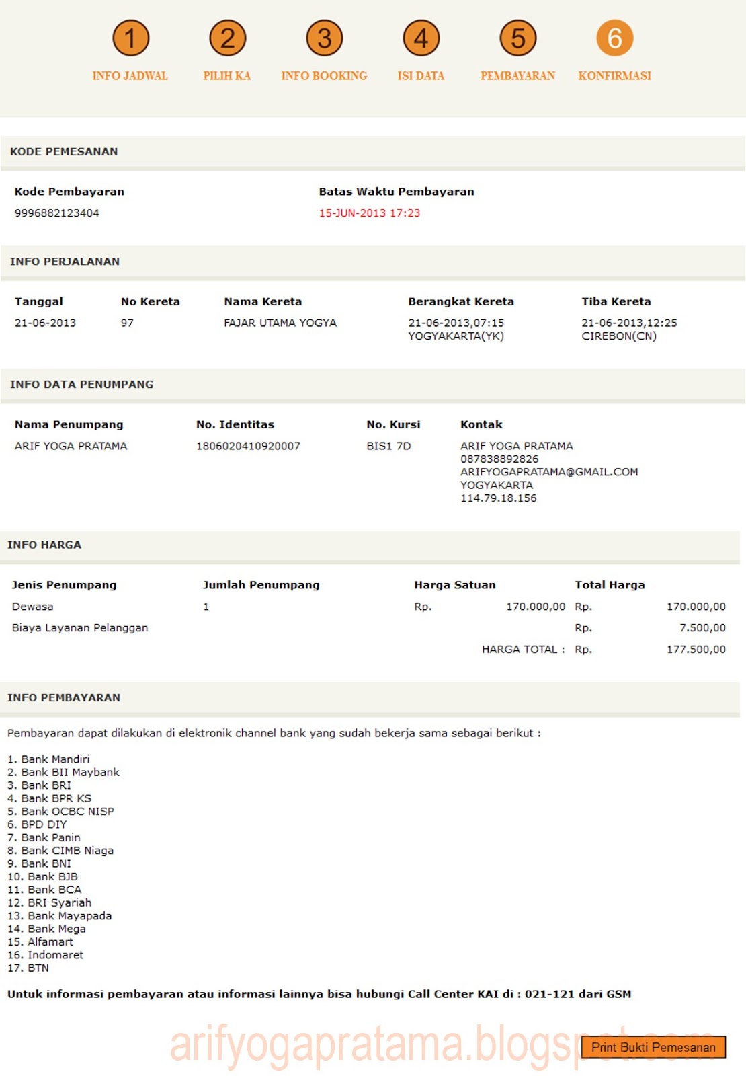This screenshot has width=746, height=1076.
Task: Click the Print Bukti Pemesanan button
Action: [x=653, y=1047]
